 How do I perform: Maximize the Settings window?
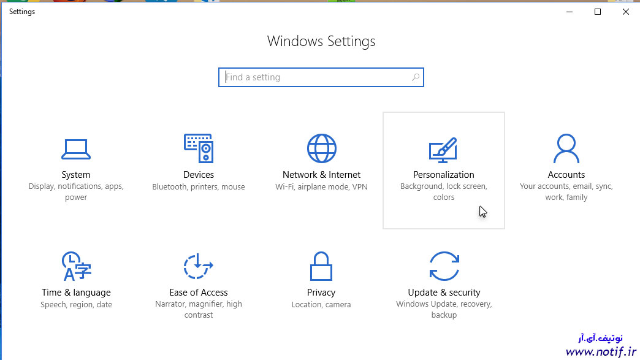pyautogui.click(x=598, y=12)
